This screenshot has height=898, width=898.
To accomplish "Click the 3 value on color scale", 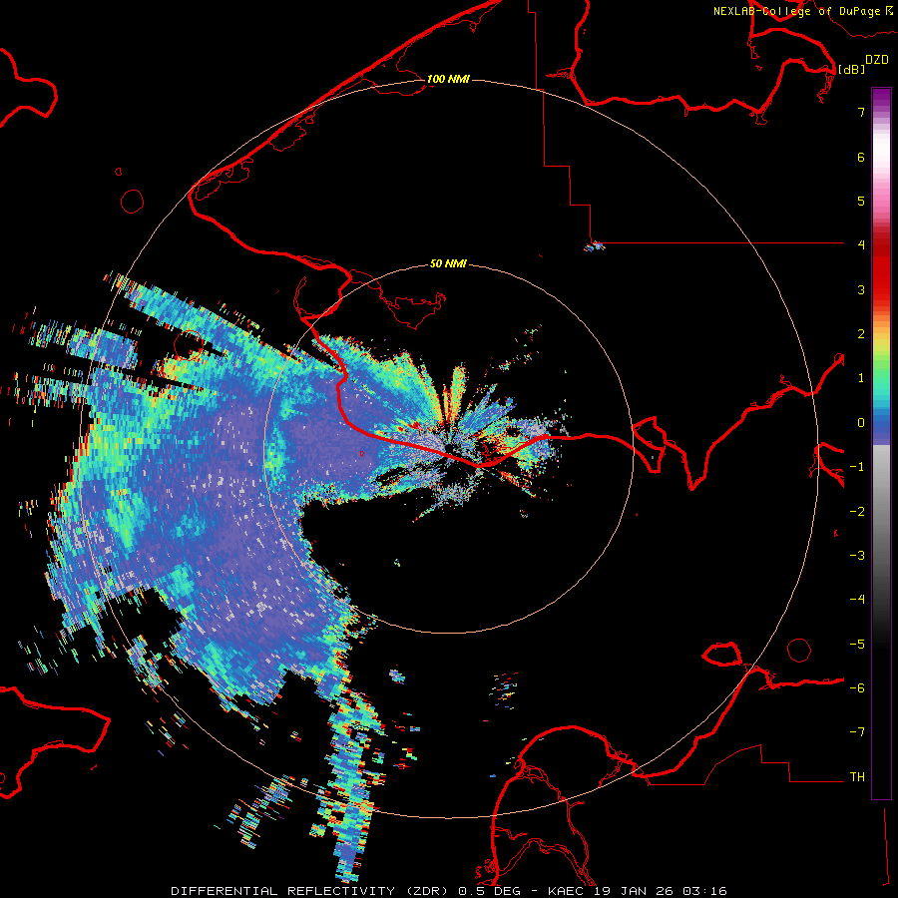I will pos(861,289).
